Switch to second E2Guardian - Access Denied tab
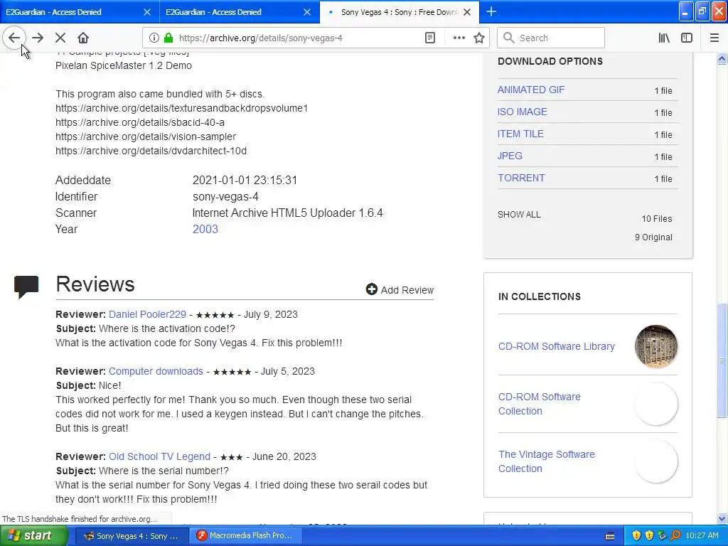 (x=240, y=11)
